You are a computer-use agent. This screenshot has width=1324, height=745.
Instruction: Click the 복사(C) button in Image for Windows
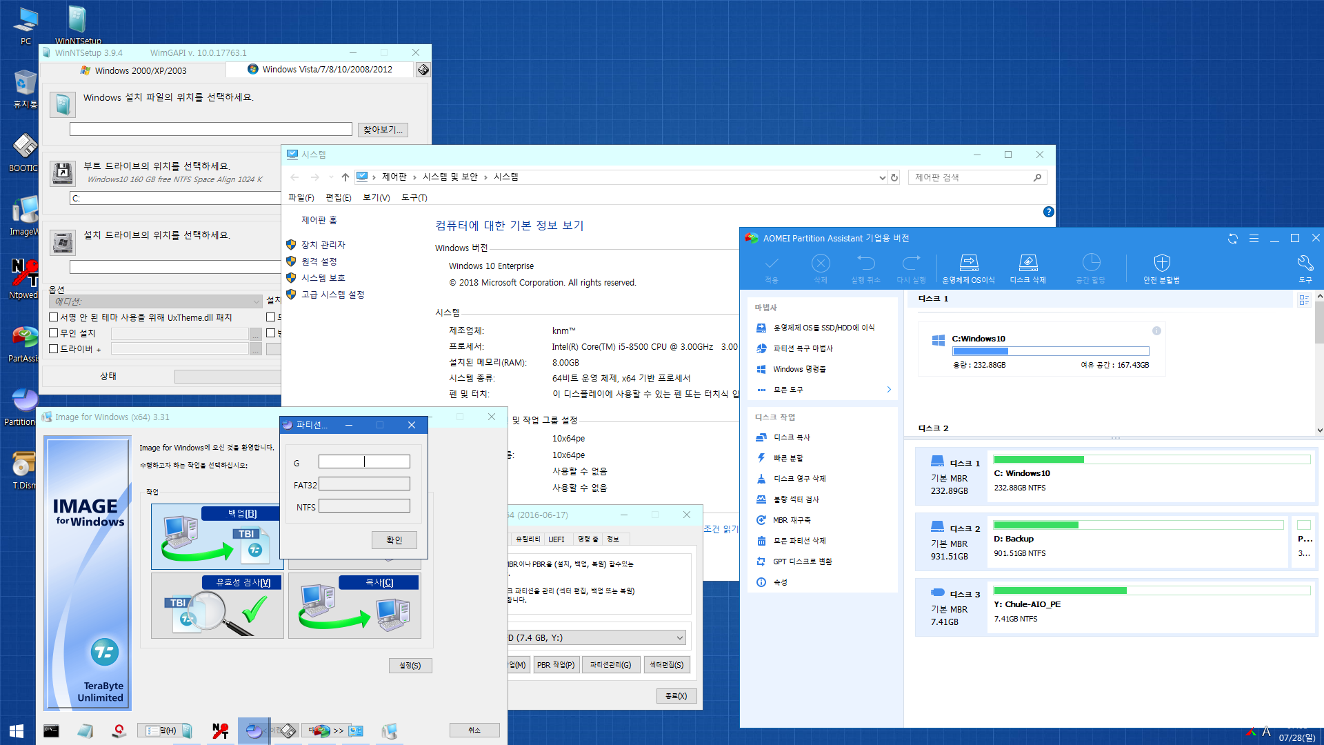pyautogui.click(x=354, y=606)
